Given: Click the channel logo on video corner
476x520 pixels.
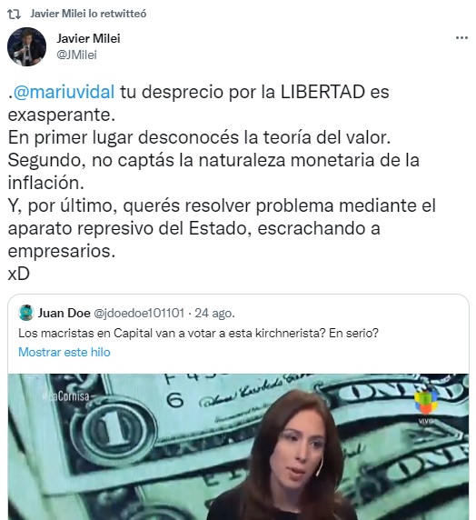Looking at the screenshot, I should [426, 406].
